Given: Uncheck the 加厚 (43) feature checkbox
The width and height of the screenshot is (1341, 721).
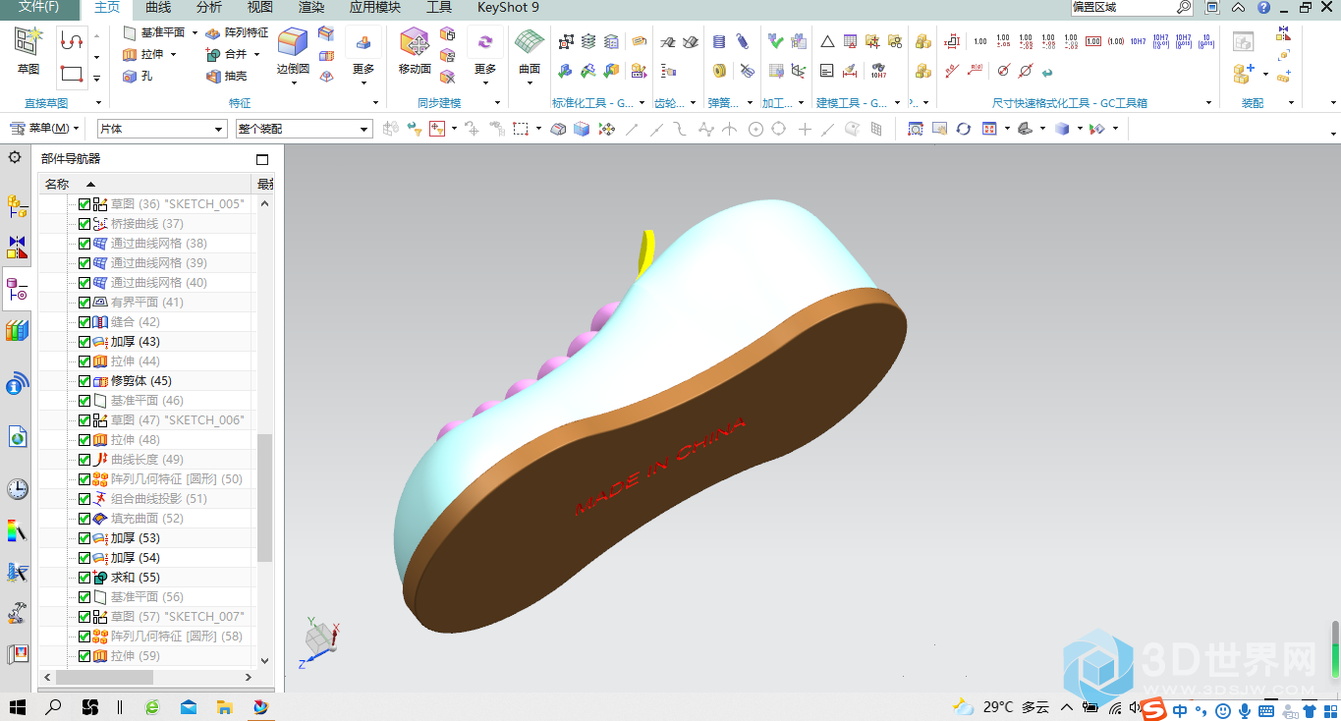Looking at the screenshot, I should 84,342.
